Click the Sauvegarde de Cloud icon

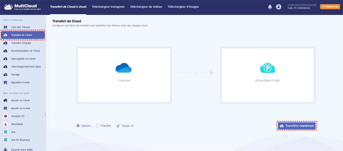click(x=6, y=59)
